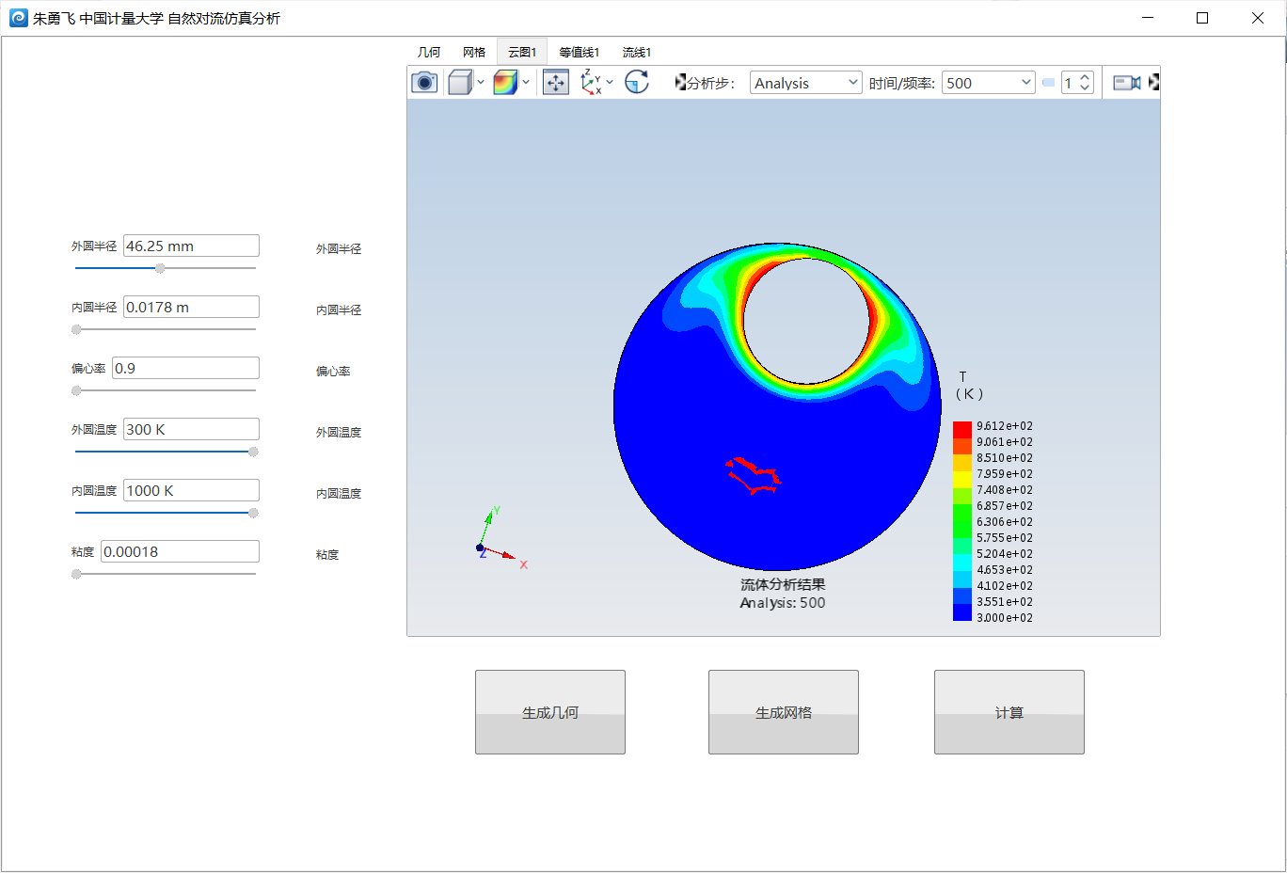The width and height of the screenshot is (1287, 873).
Task: Maximize the application window
Action: [1202, 18]
